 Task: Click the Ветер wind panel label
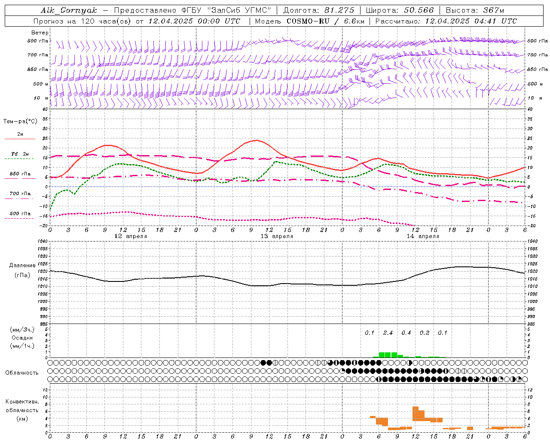coord(40,33)
